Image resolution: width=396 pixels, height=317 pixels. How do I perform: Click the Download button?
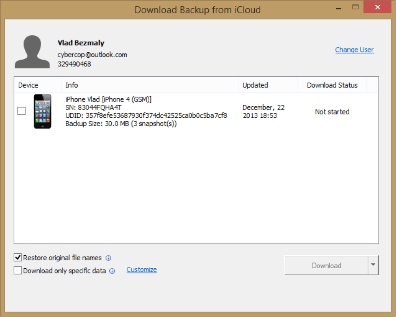326,265
